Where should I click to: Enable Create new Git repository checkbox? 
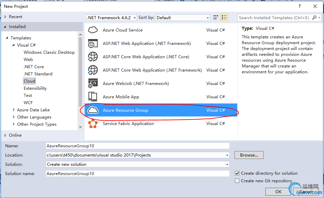pyautogui.click(x=237, y=181)
